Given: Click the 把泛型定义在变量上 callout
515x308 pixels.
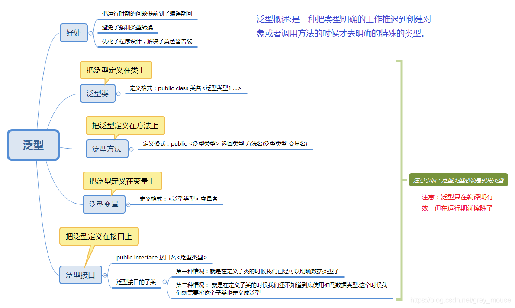Looking at the screenshot, I should point(122,181).
